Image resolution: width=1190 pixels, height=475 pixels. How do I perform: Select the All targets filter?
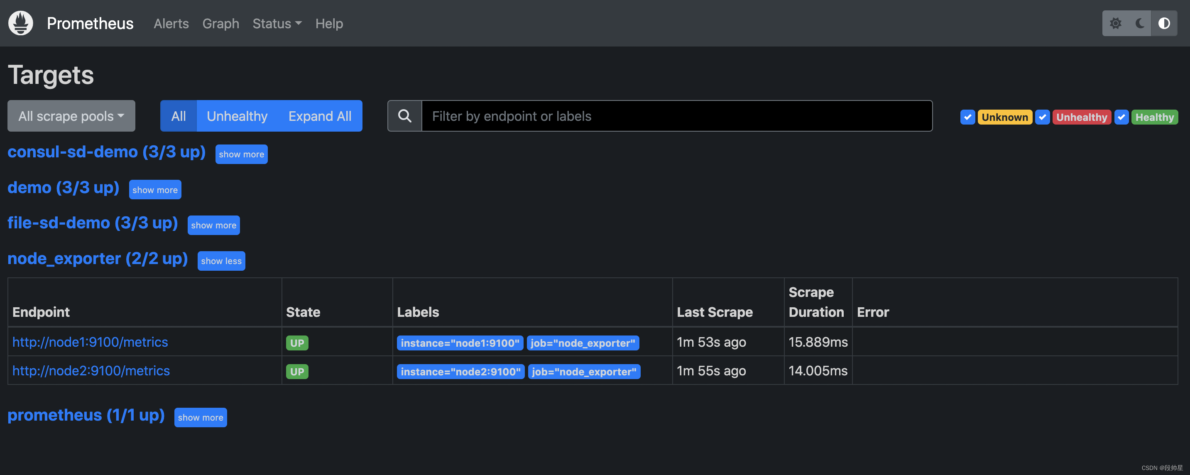(x=178, y=116)
